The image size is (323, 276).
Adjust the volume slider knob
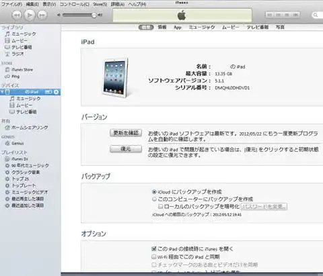(94, 15)
